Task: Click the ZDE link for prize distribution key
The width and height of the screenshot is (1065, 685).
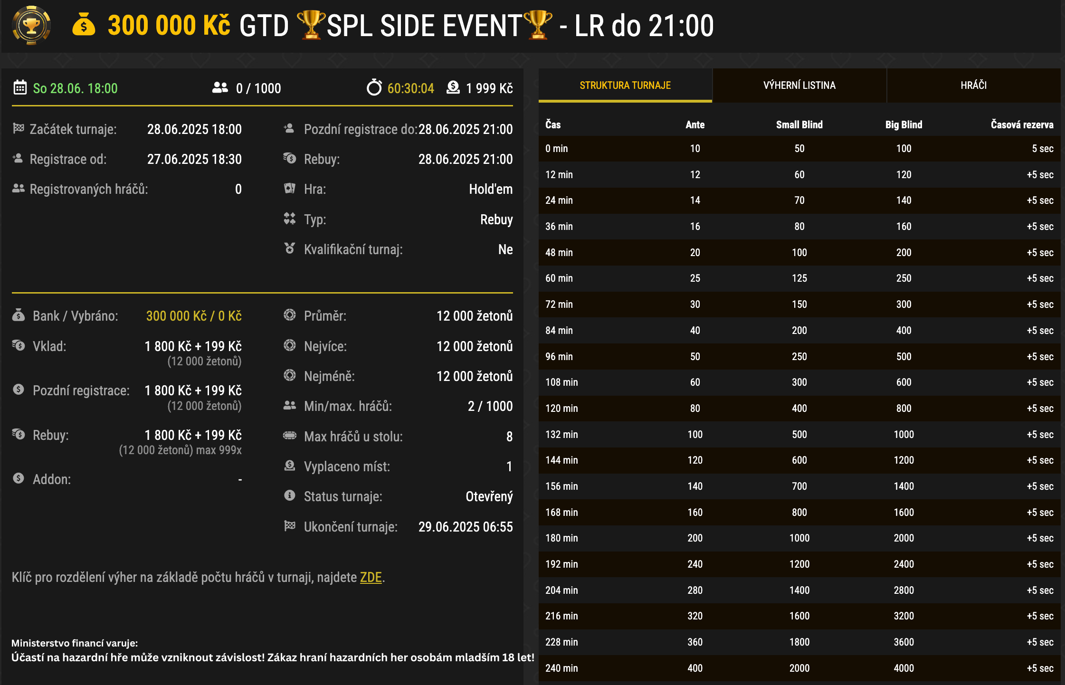Action: coord(370,578)
